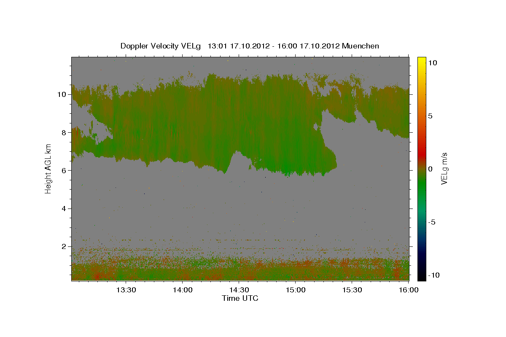Image resolution: width=506 pixels, height=337 pixels.
Task: Click the 'VELg m/s' colorbar title
Action: [x=444, y=169]
